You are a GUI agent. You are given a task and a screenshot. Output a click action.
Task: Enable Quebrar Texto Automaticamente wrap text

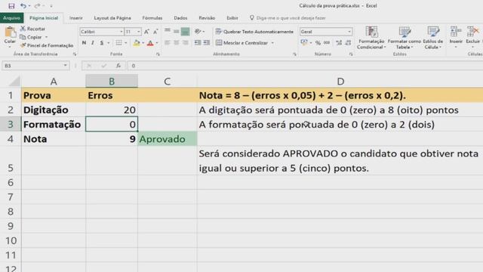point(254,32)
